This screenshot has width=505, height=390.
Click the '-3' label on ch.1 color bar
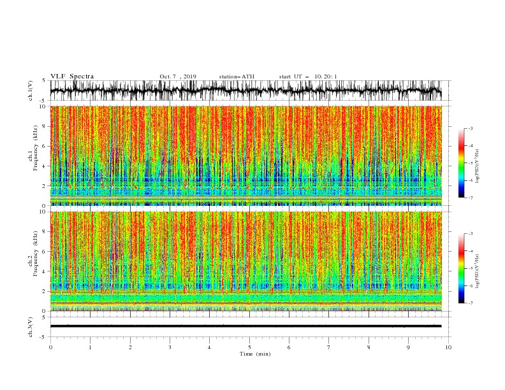[x=471, y=128]
